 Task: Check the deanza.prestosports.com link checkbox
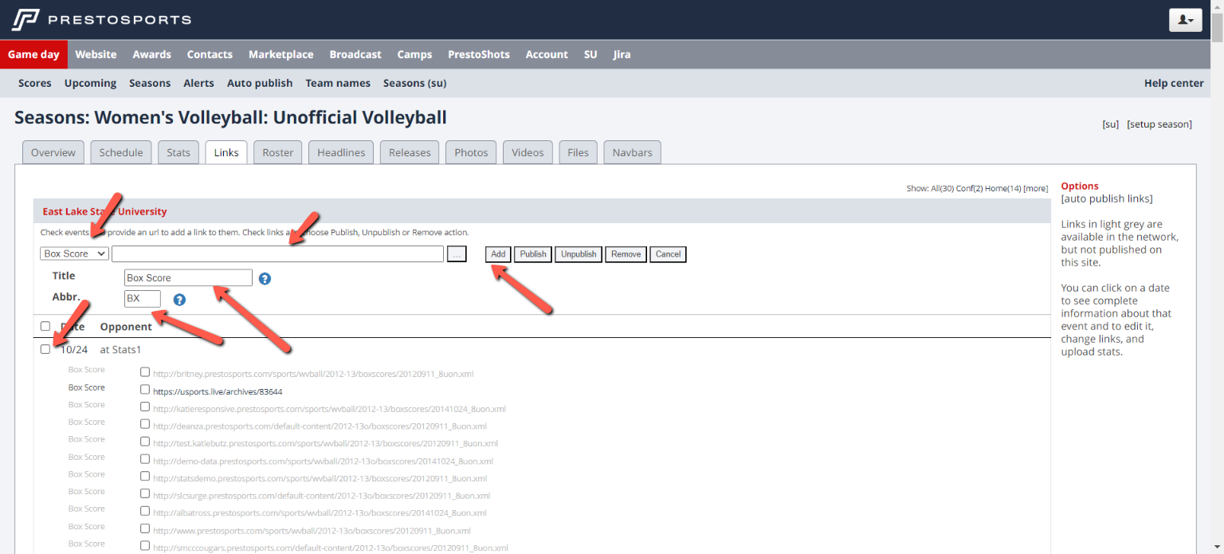click(145, 424)
